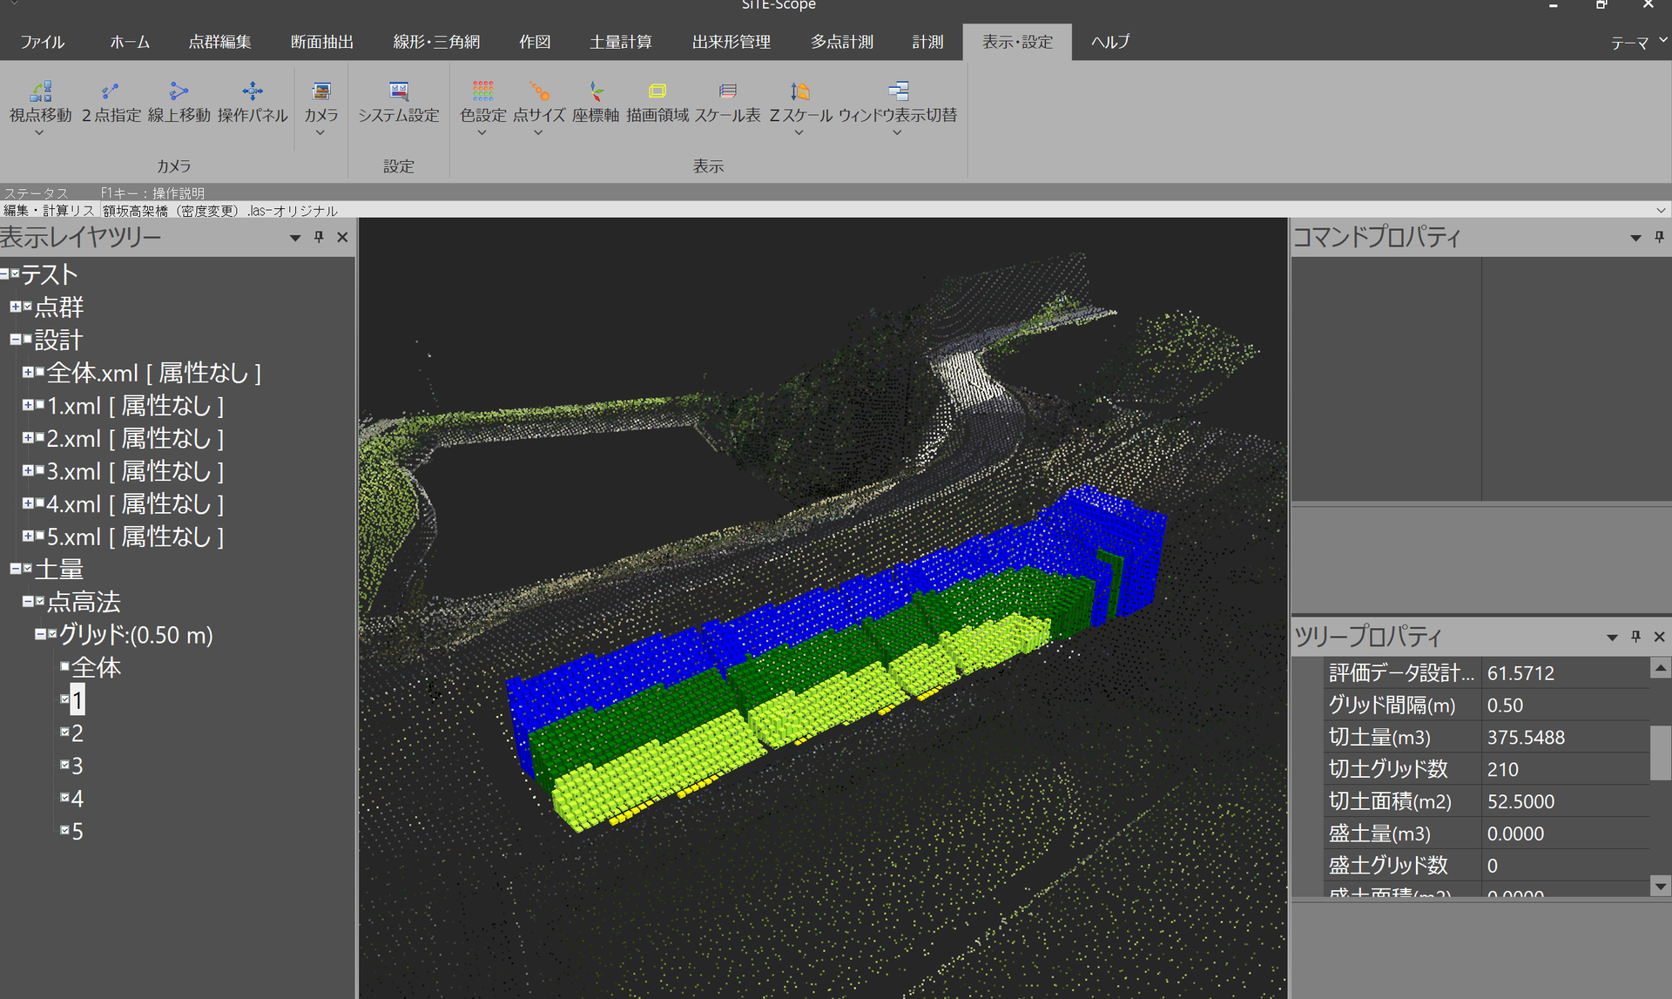
Task: Select grid result item 1 in tree
Action: (78, 700)
